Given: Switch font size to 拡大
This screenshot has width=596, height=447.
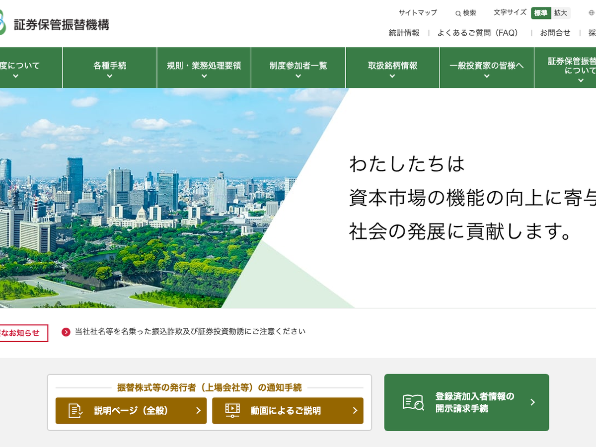Looking at the screenshot, I should click(x=561, y=13).
